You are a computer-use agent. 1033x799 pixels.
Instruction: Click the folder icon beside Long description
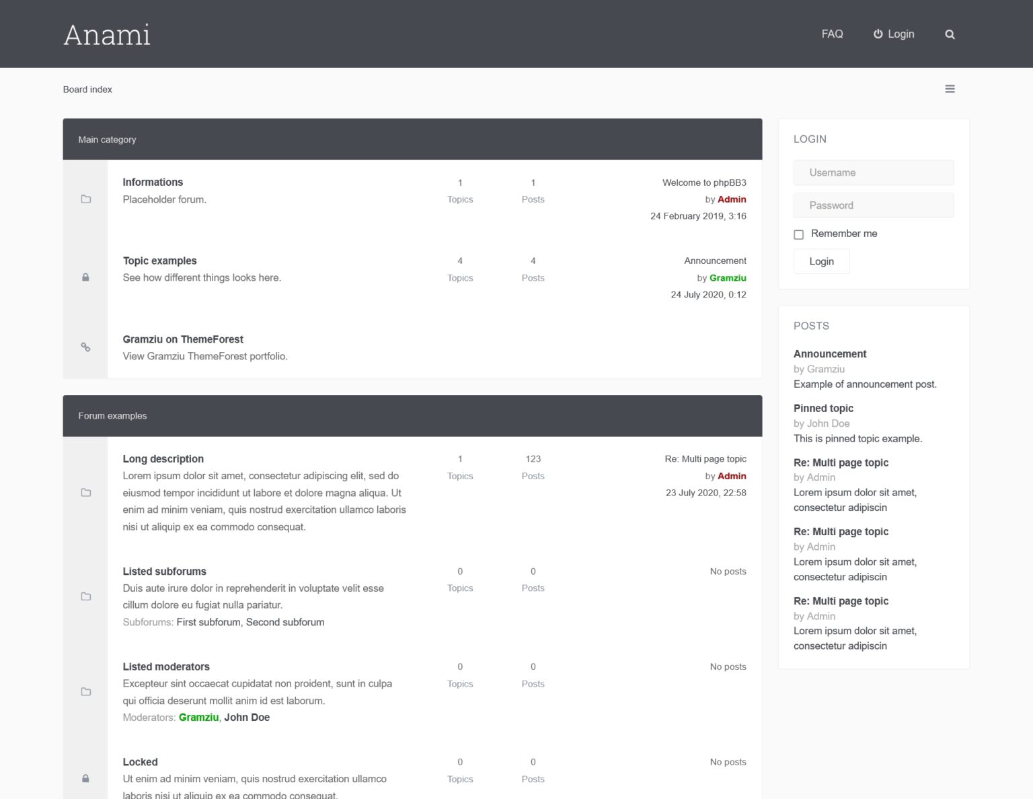pyautogui.click(x=86, y=493)
